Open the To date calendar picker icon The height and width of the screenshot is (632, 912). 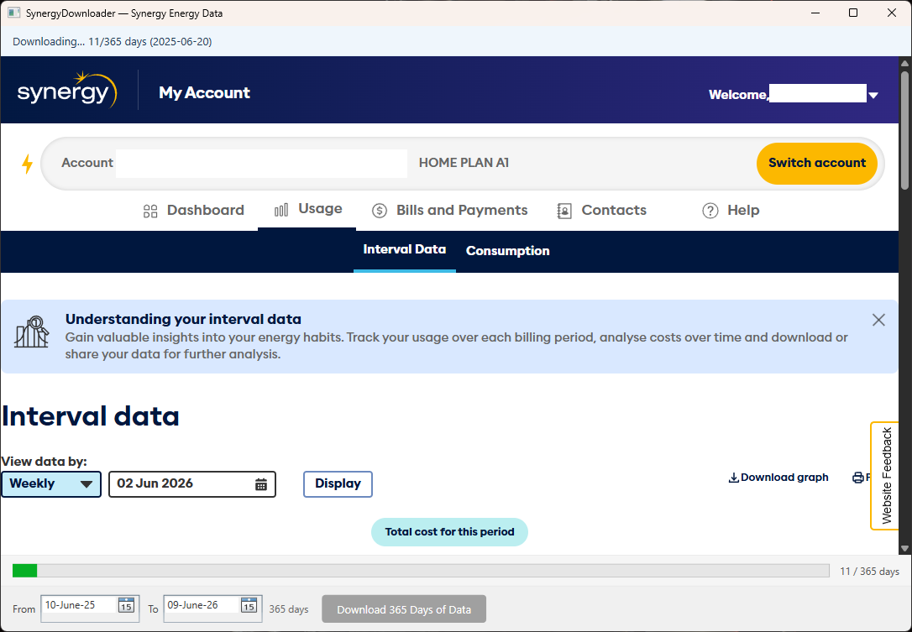click(249, 605)
